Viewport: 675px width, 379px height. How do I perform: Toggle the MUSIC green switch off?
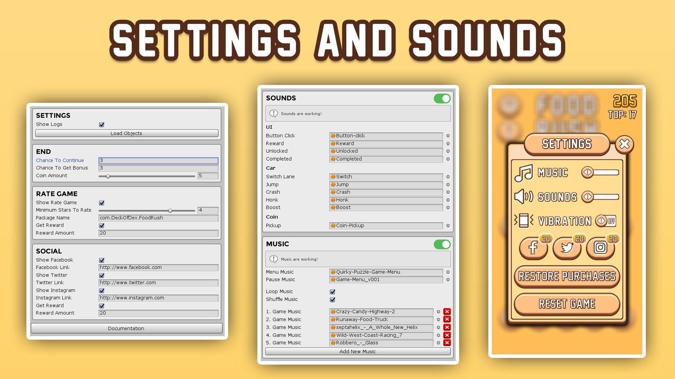tap(442, 244)
